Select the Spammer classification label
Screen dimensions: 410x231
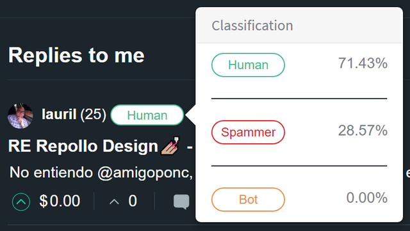[x=248, y=132]
